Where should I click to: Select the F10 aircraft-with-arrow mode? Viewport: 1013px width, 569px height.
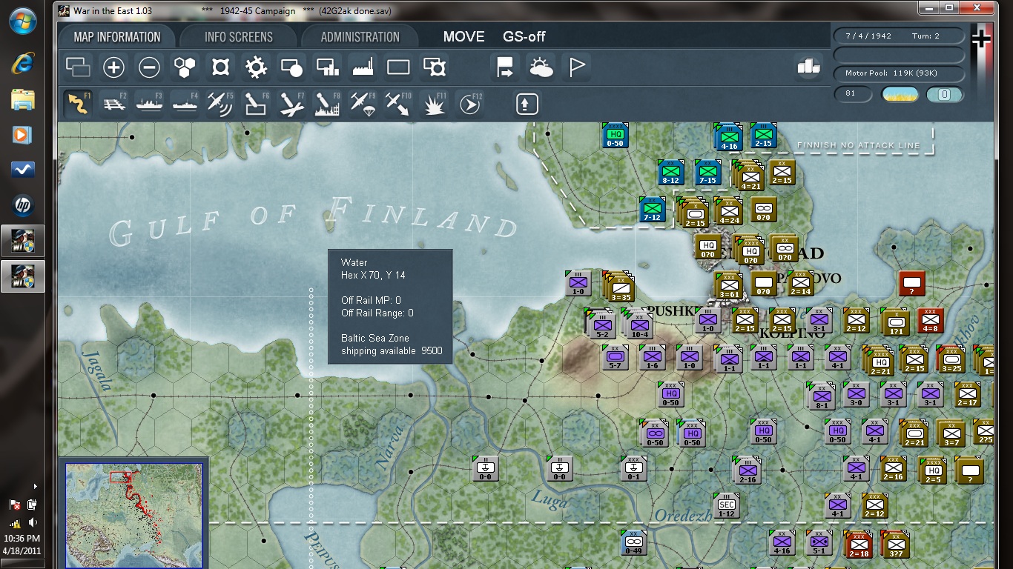pyautogui.click(x=398, y=104)
